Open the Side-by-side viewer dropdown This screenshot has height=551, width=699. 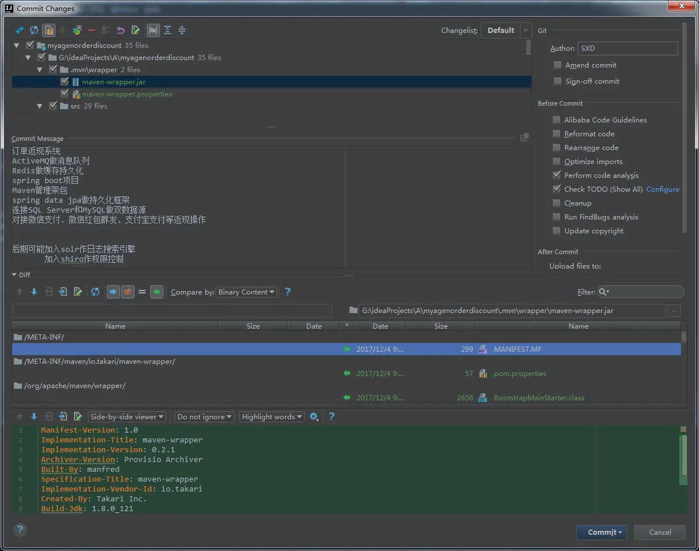click(x=127, y=417)
